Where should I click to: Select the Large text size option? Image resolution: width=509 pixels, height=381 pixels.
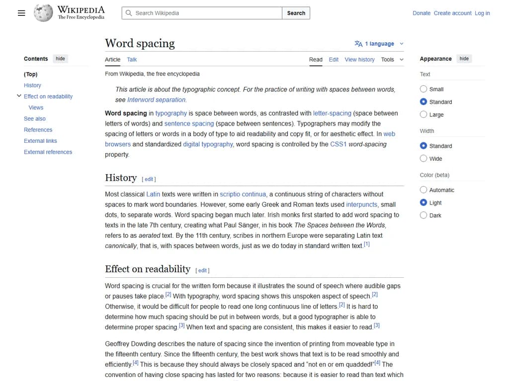click(424, 115)
